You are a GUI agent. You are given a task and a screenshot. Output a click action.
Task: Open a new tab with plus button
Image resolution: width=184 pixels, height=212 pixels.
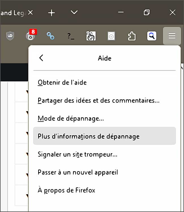[52, 13]
